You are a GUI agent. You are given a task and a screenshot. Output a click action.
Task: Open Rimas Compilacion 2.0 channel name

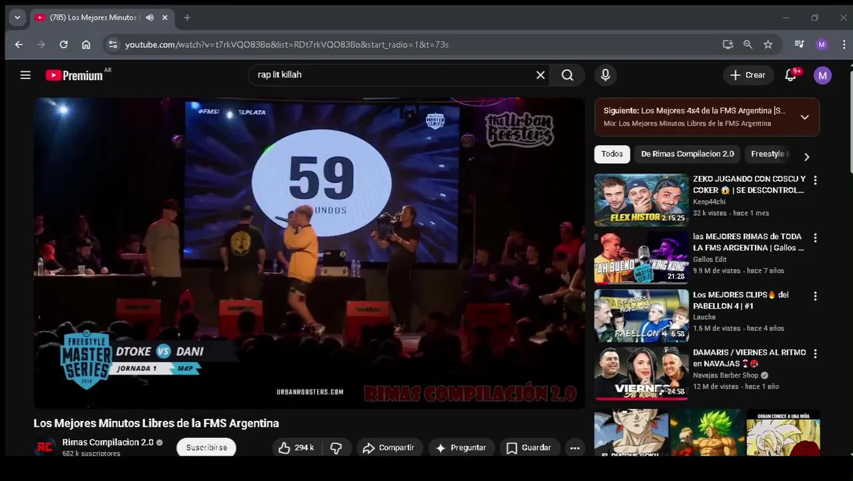(108, 442)
